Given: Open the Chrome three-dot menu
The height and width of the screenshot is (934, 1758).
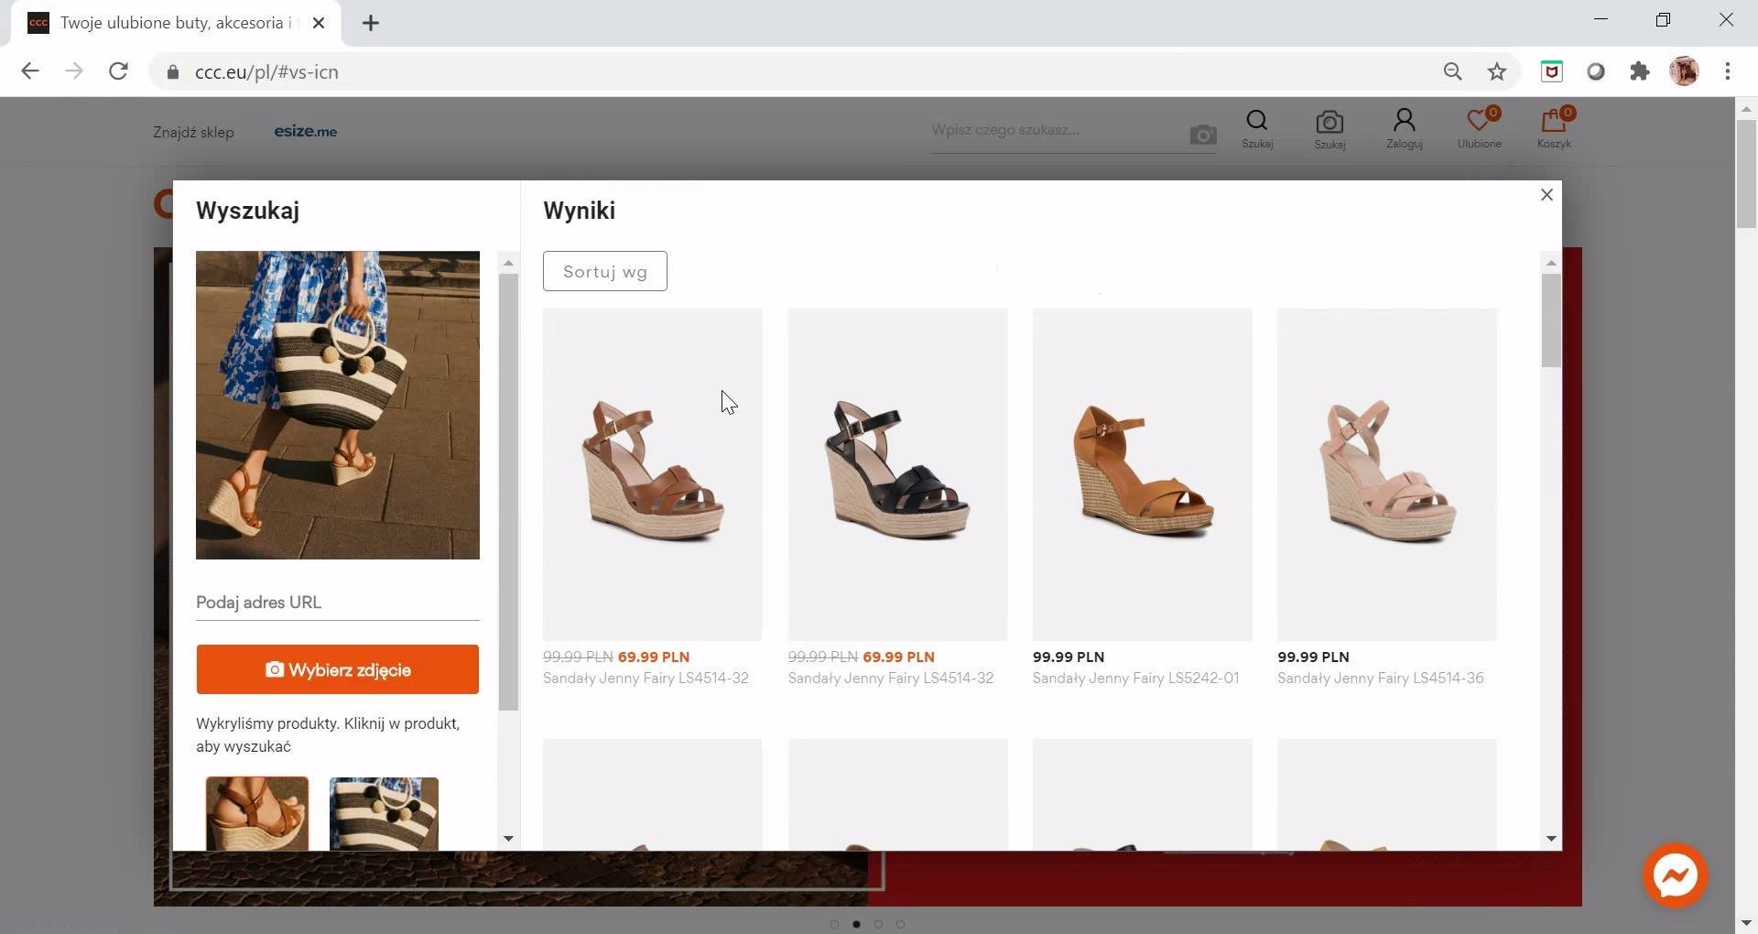Looking at the screenshot, I should coord(1728,71).
